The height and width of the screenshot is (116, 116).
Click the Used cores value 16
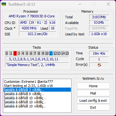tap(53, 28)
